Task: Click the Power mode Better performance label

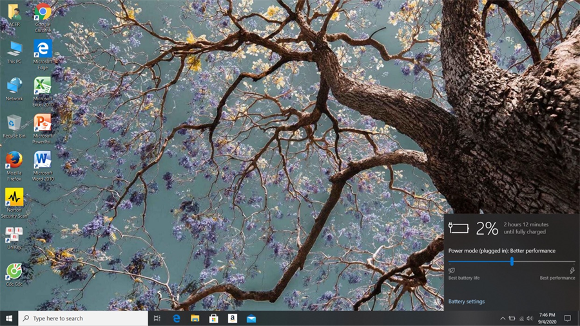Action: click(x=502, y=251)
